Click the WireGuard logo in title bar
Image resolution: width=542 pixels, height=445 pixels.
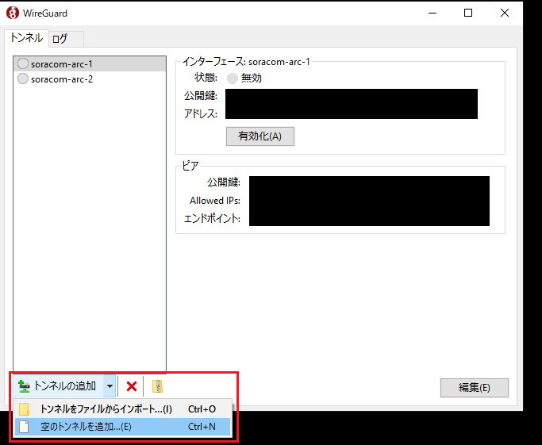13,13
